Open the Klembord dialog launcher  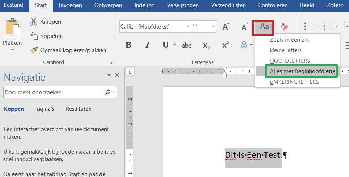(x=111, y=62)
